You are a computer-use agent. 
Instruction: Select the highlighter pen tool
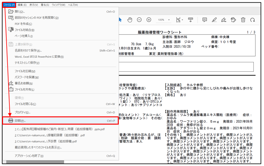pos(214,20)
